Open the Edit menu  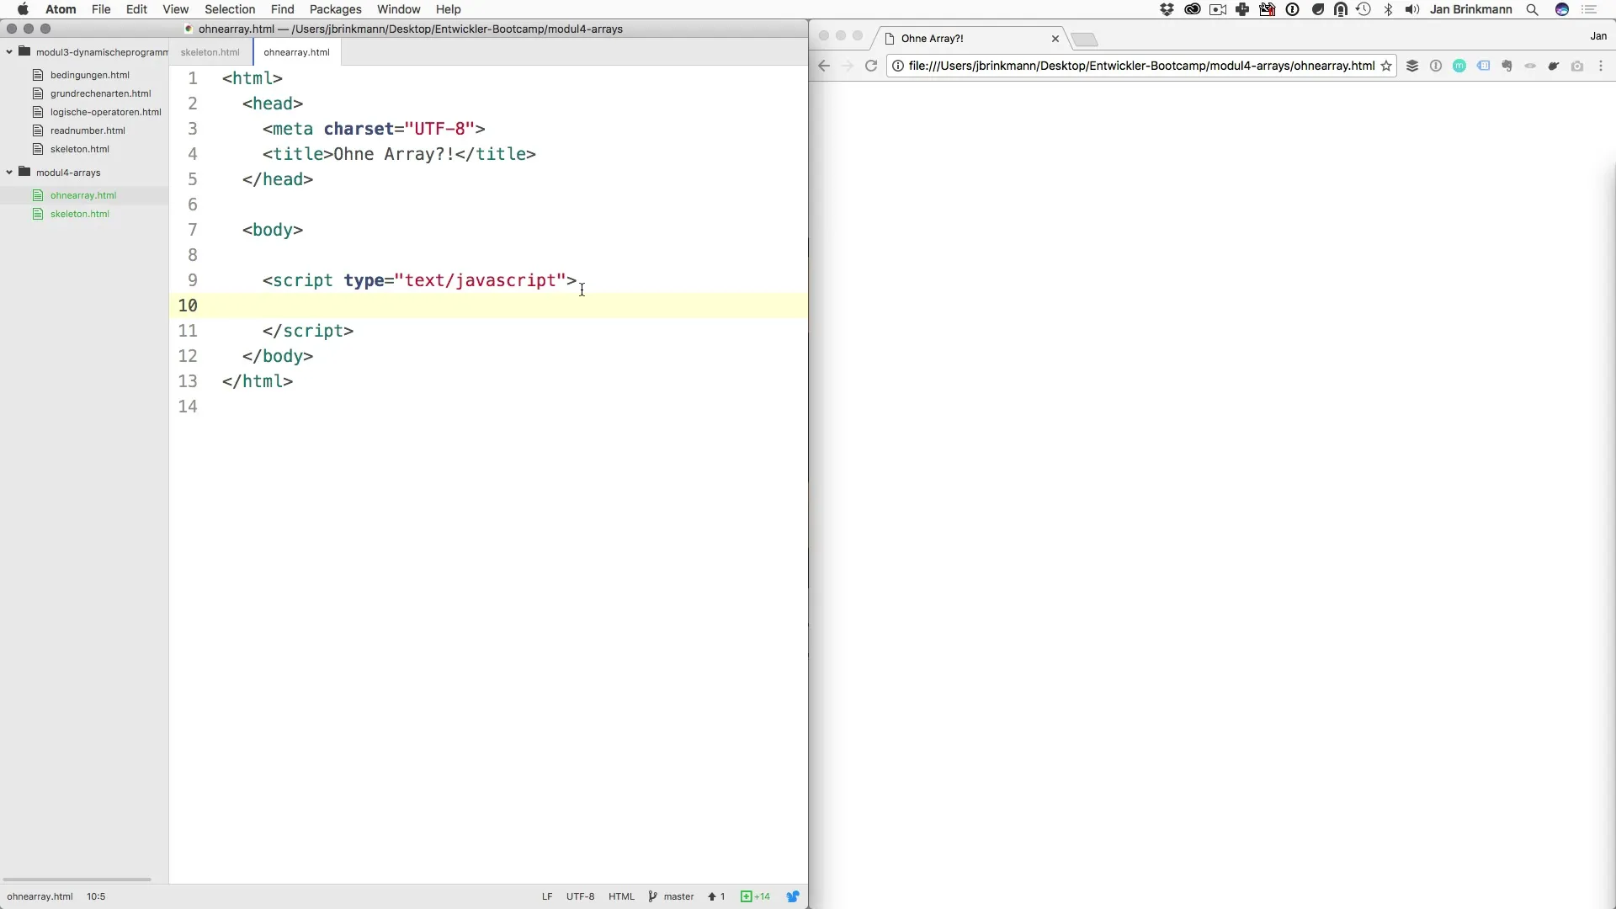[136, 9]
